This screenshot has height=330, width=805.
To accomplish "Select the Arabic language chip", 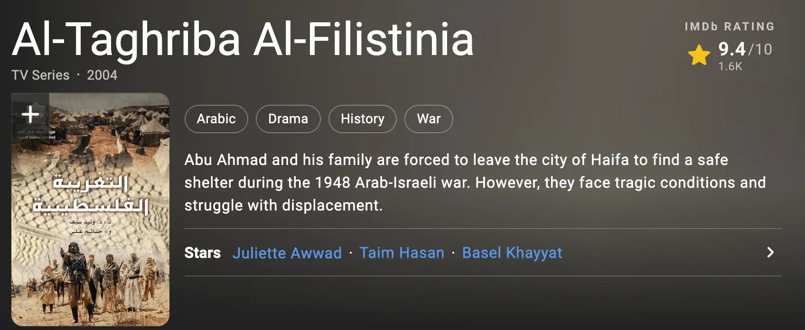I will [216, 119].
